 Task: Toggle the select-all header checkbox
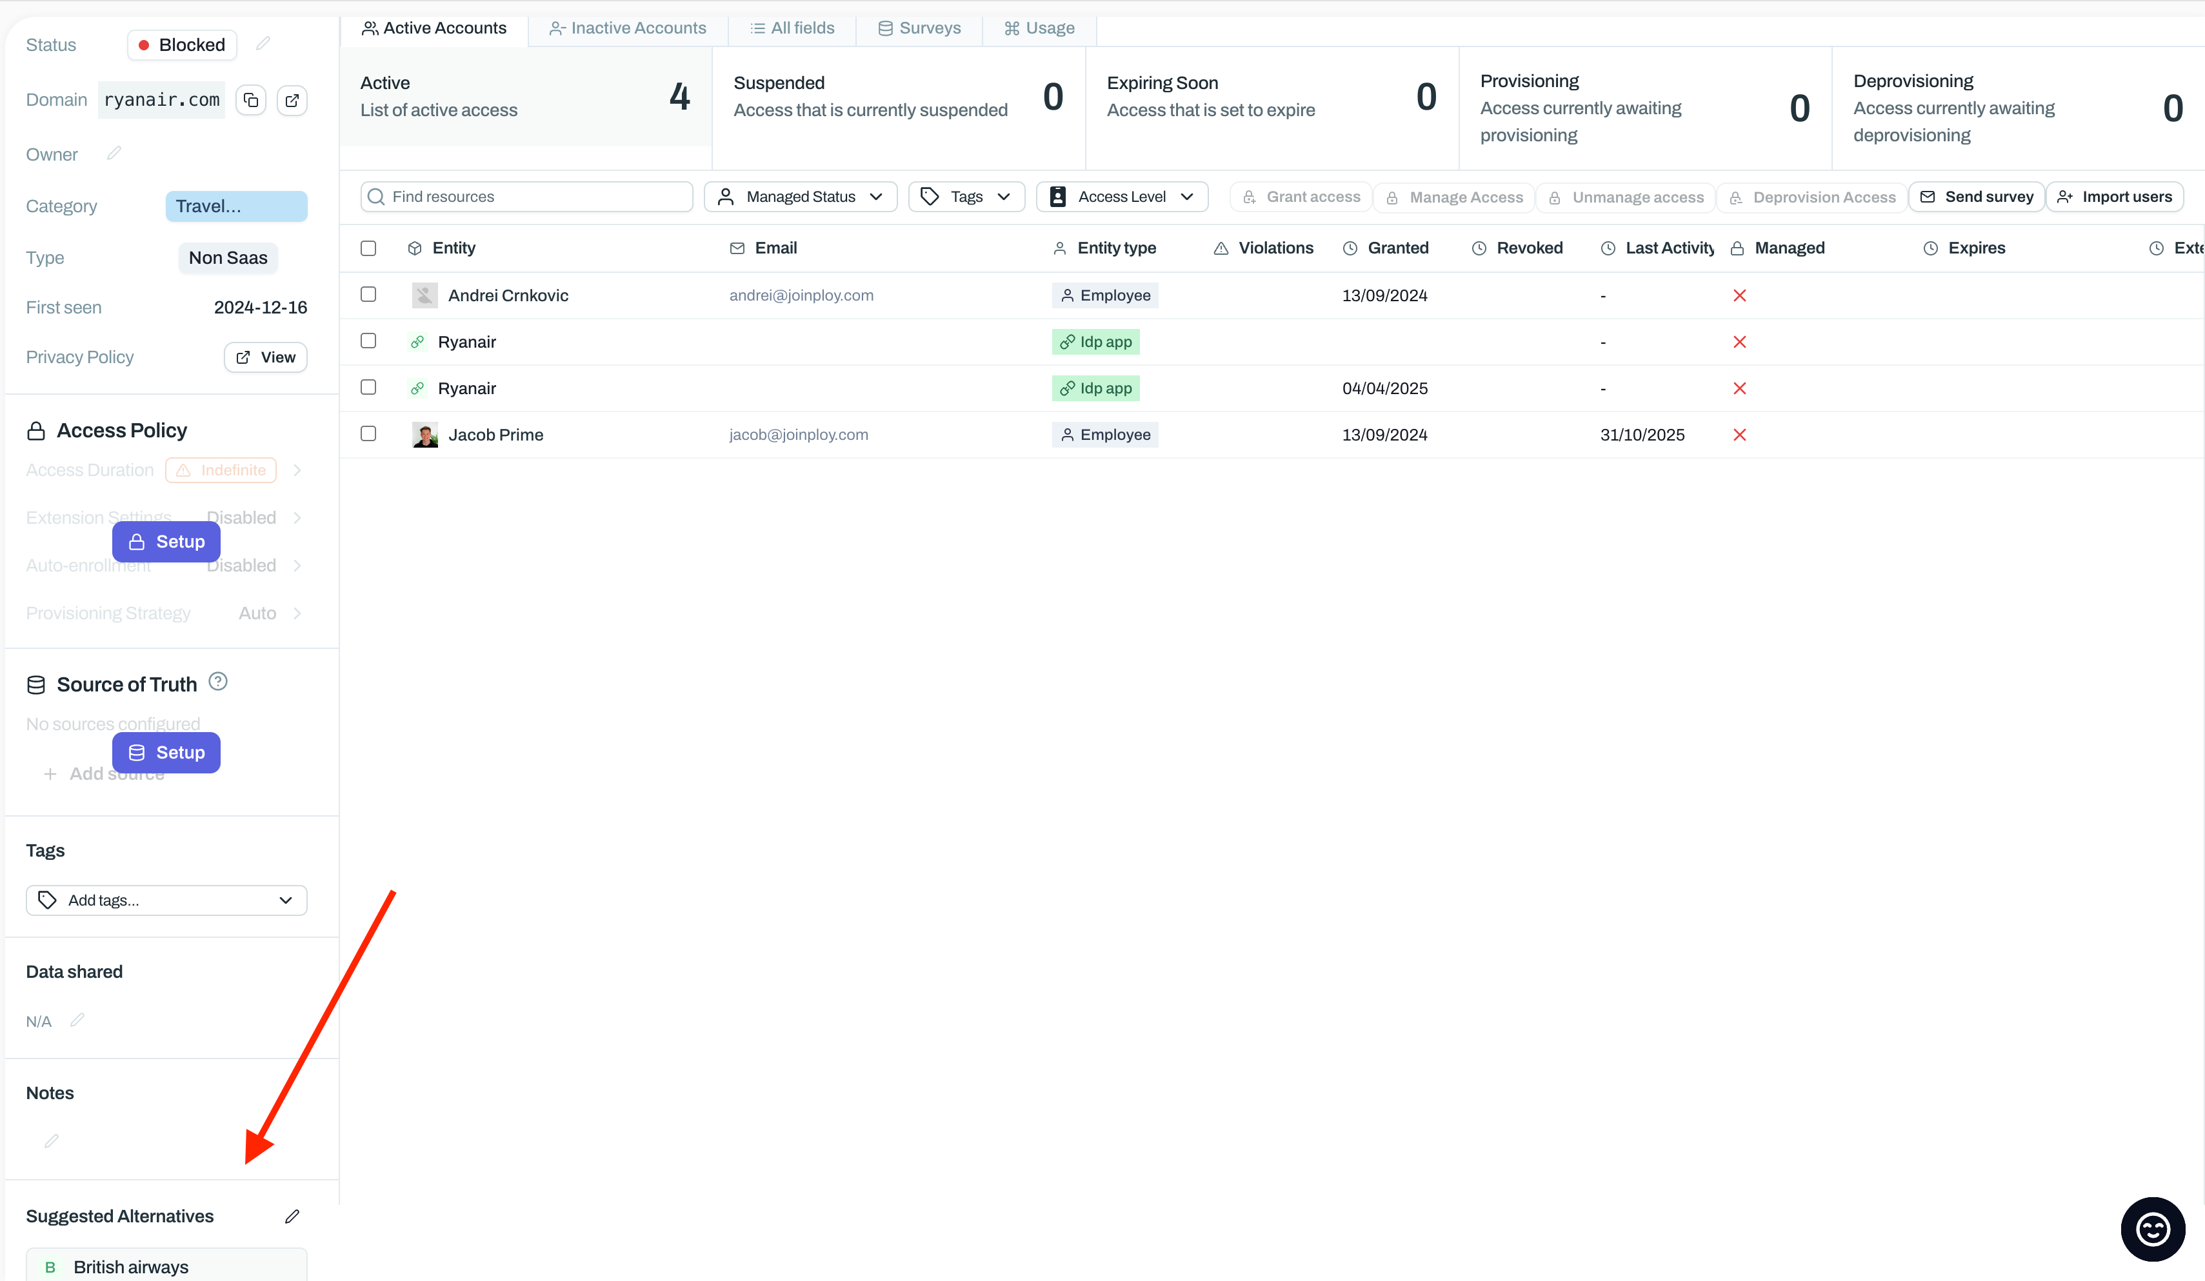pos(368,248)
